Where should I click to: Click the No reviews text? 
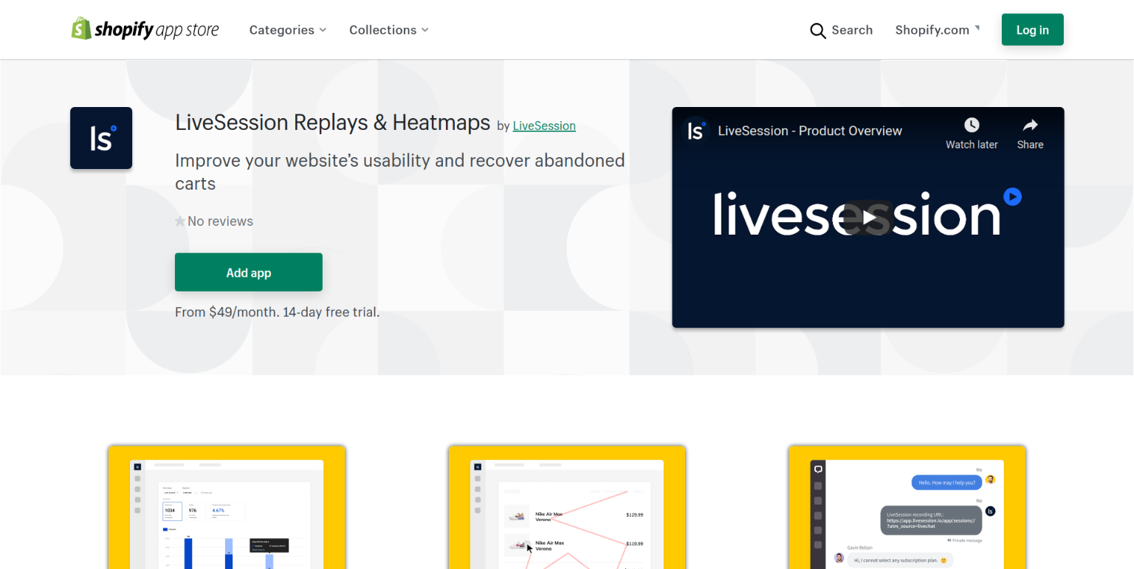220,221
